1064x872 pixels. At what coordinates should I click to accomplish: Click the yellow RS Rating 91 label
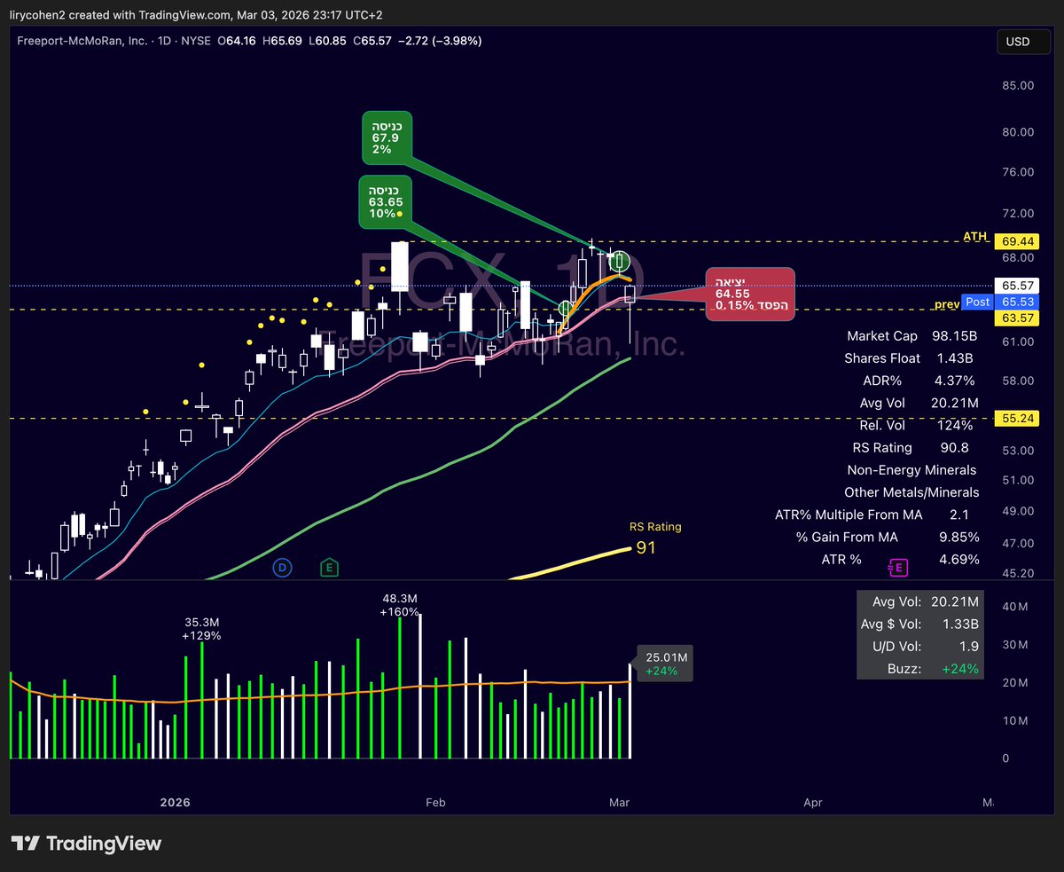coord(655,539)
